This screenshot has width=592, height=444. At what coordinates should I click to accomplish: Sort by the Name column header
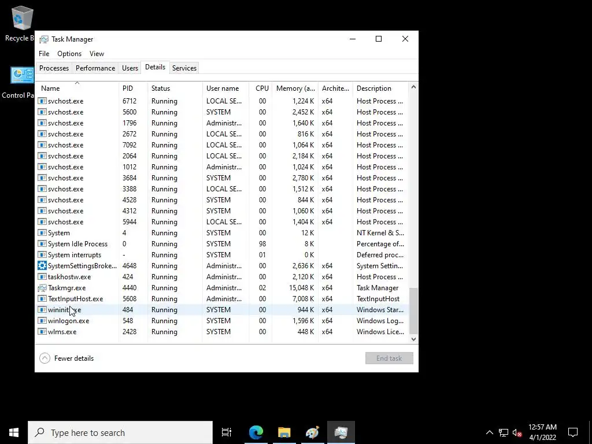pos(77,88)
